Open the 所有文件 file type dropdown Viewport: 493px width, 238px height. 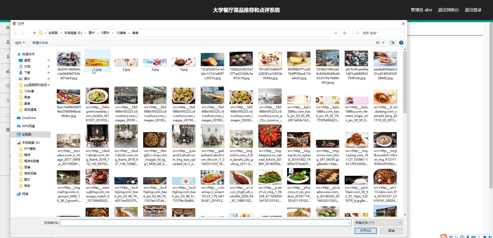(378, 223)
